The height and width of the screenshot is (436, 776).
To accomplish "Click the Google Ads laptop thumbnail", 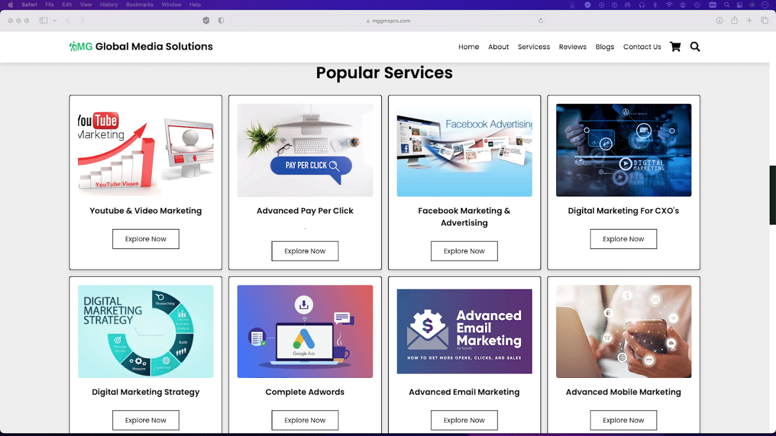I will tap(305, 331).
